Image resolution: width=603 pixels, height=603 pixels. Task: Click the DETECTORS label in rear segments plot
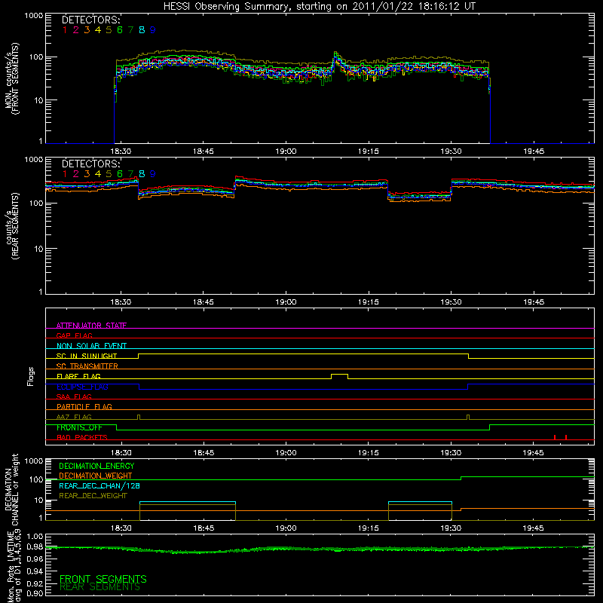pos(91,164)
